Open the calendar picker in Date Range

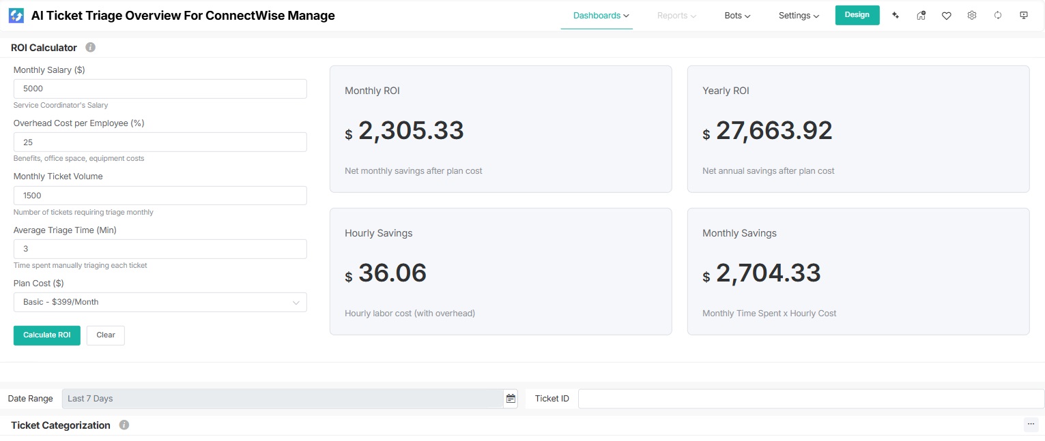tap(511, 398)
